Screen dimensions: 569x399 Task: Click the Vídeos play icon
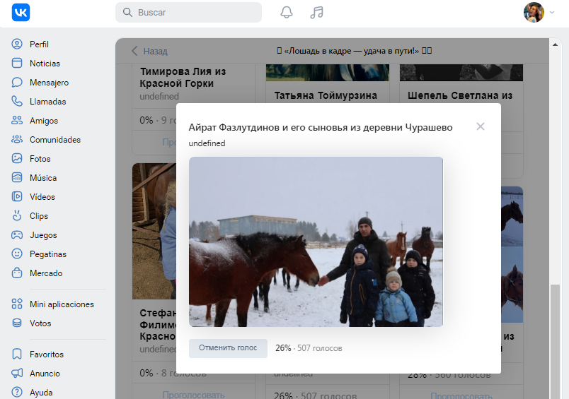click(17, 196)
